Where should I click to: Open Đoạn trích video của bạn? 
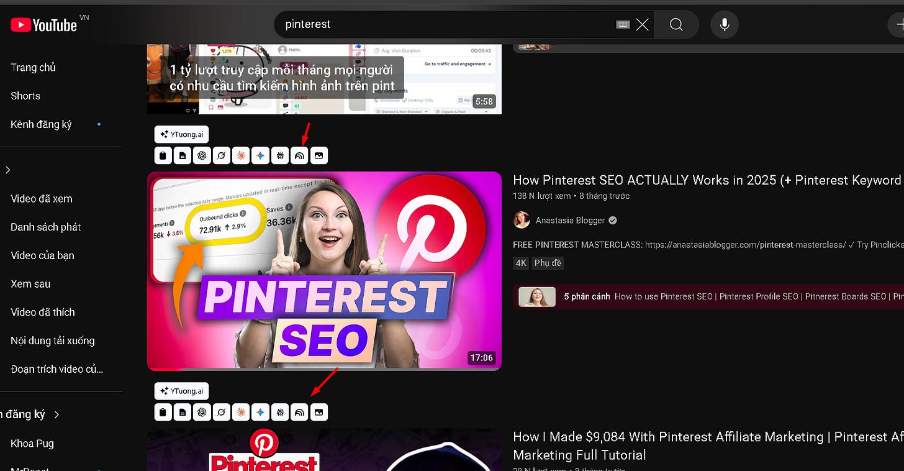tap(57, 369)
